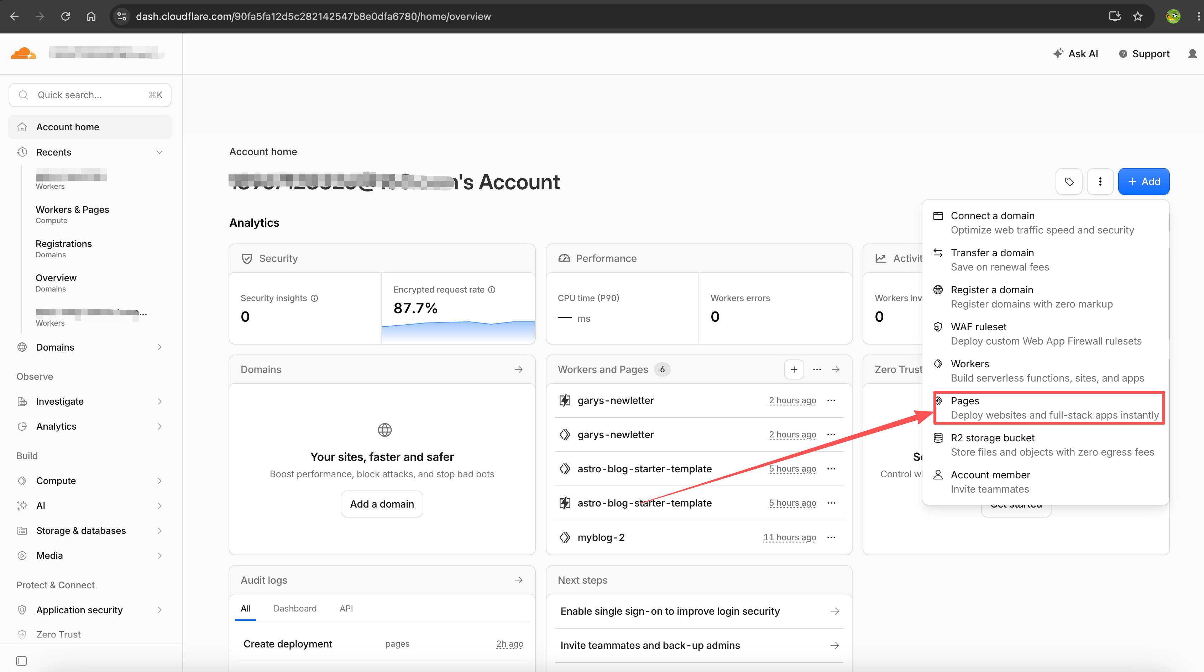Viewport: 1204px width, 672px height.
Task: Select Register a domain menu item
Action: [x=1046, y=297]
